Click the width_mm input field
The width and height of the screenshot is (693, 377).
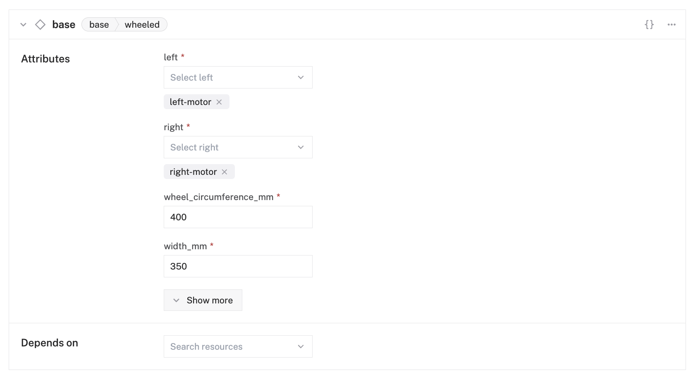(x=238, y=266)
